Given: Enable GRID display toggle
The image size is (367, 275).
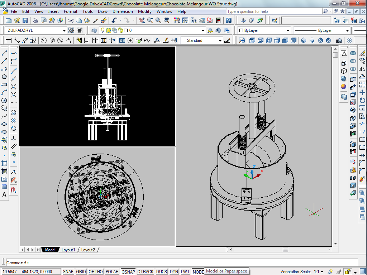Looking at the screenshot, I should point(81,272).
